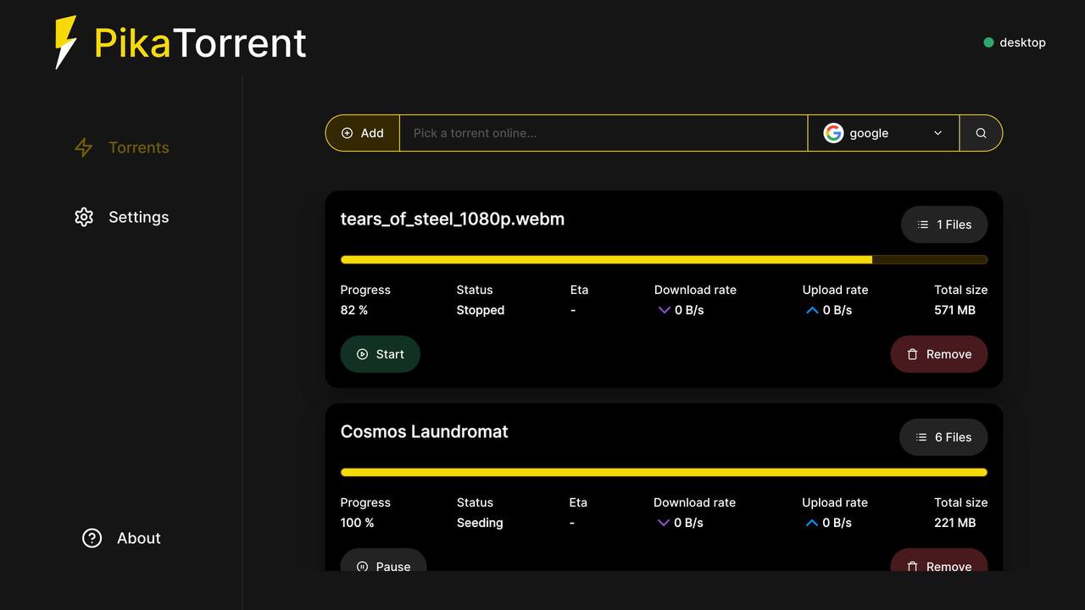The width and height of the screenshot is (1085, 610).
Task: Click the green desktop status indicator
Action: [988, 42]
